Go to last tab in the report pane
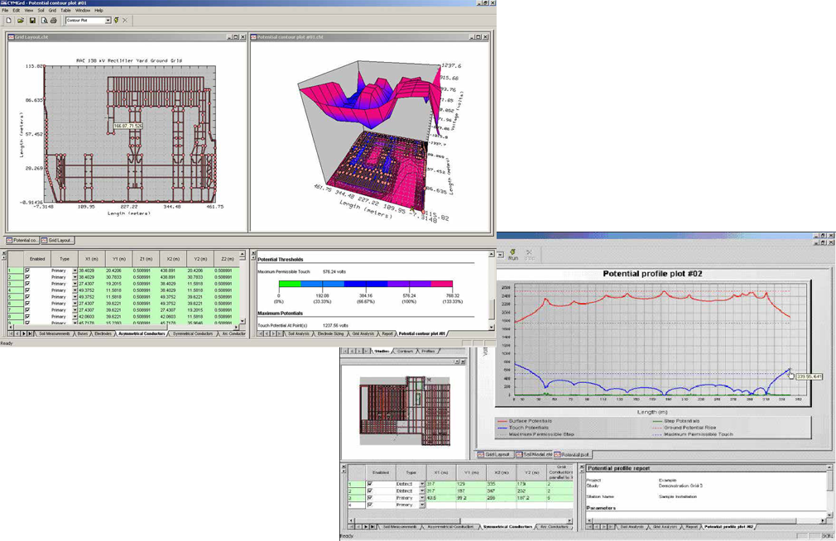Viewport: 836px width, 541px height. click(280, 333)
